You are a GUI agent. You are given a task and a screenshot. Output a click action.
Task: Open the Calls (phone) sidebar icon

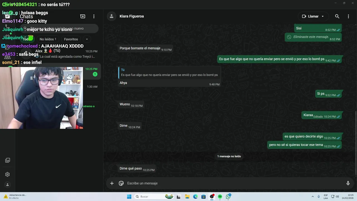[x=8, y=27]
